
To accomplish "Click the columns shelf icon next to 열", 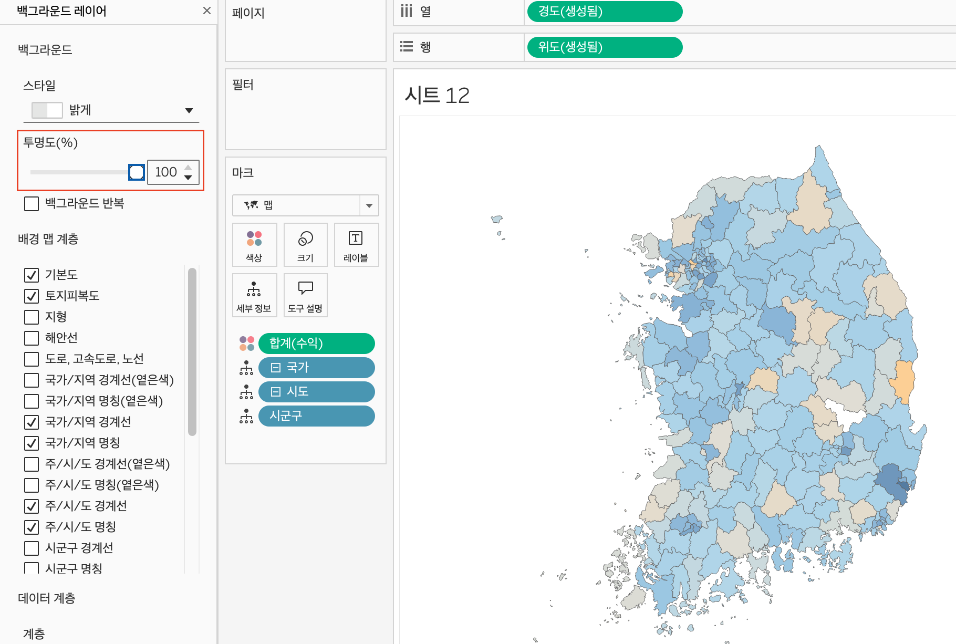I will tap(407, 11).
